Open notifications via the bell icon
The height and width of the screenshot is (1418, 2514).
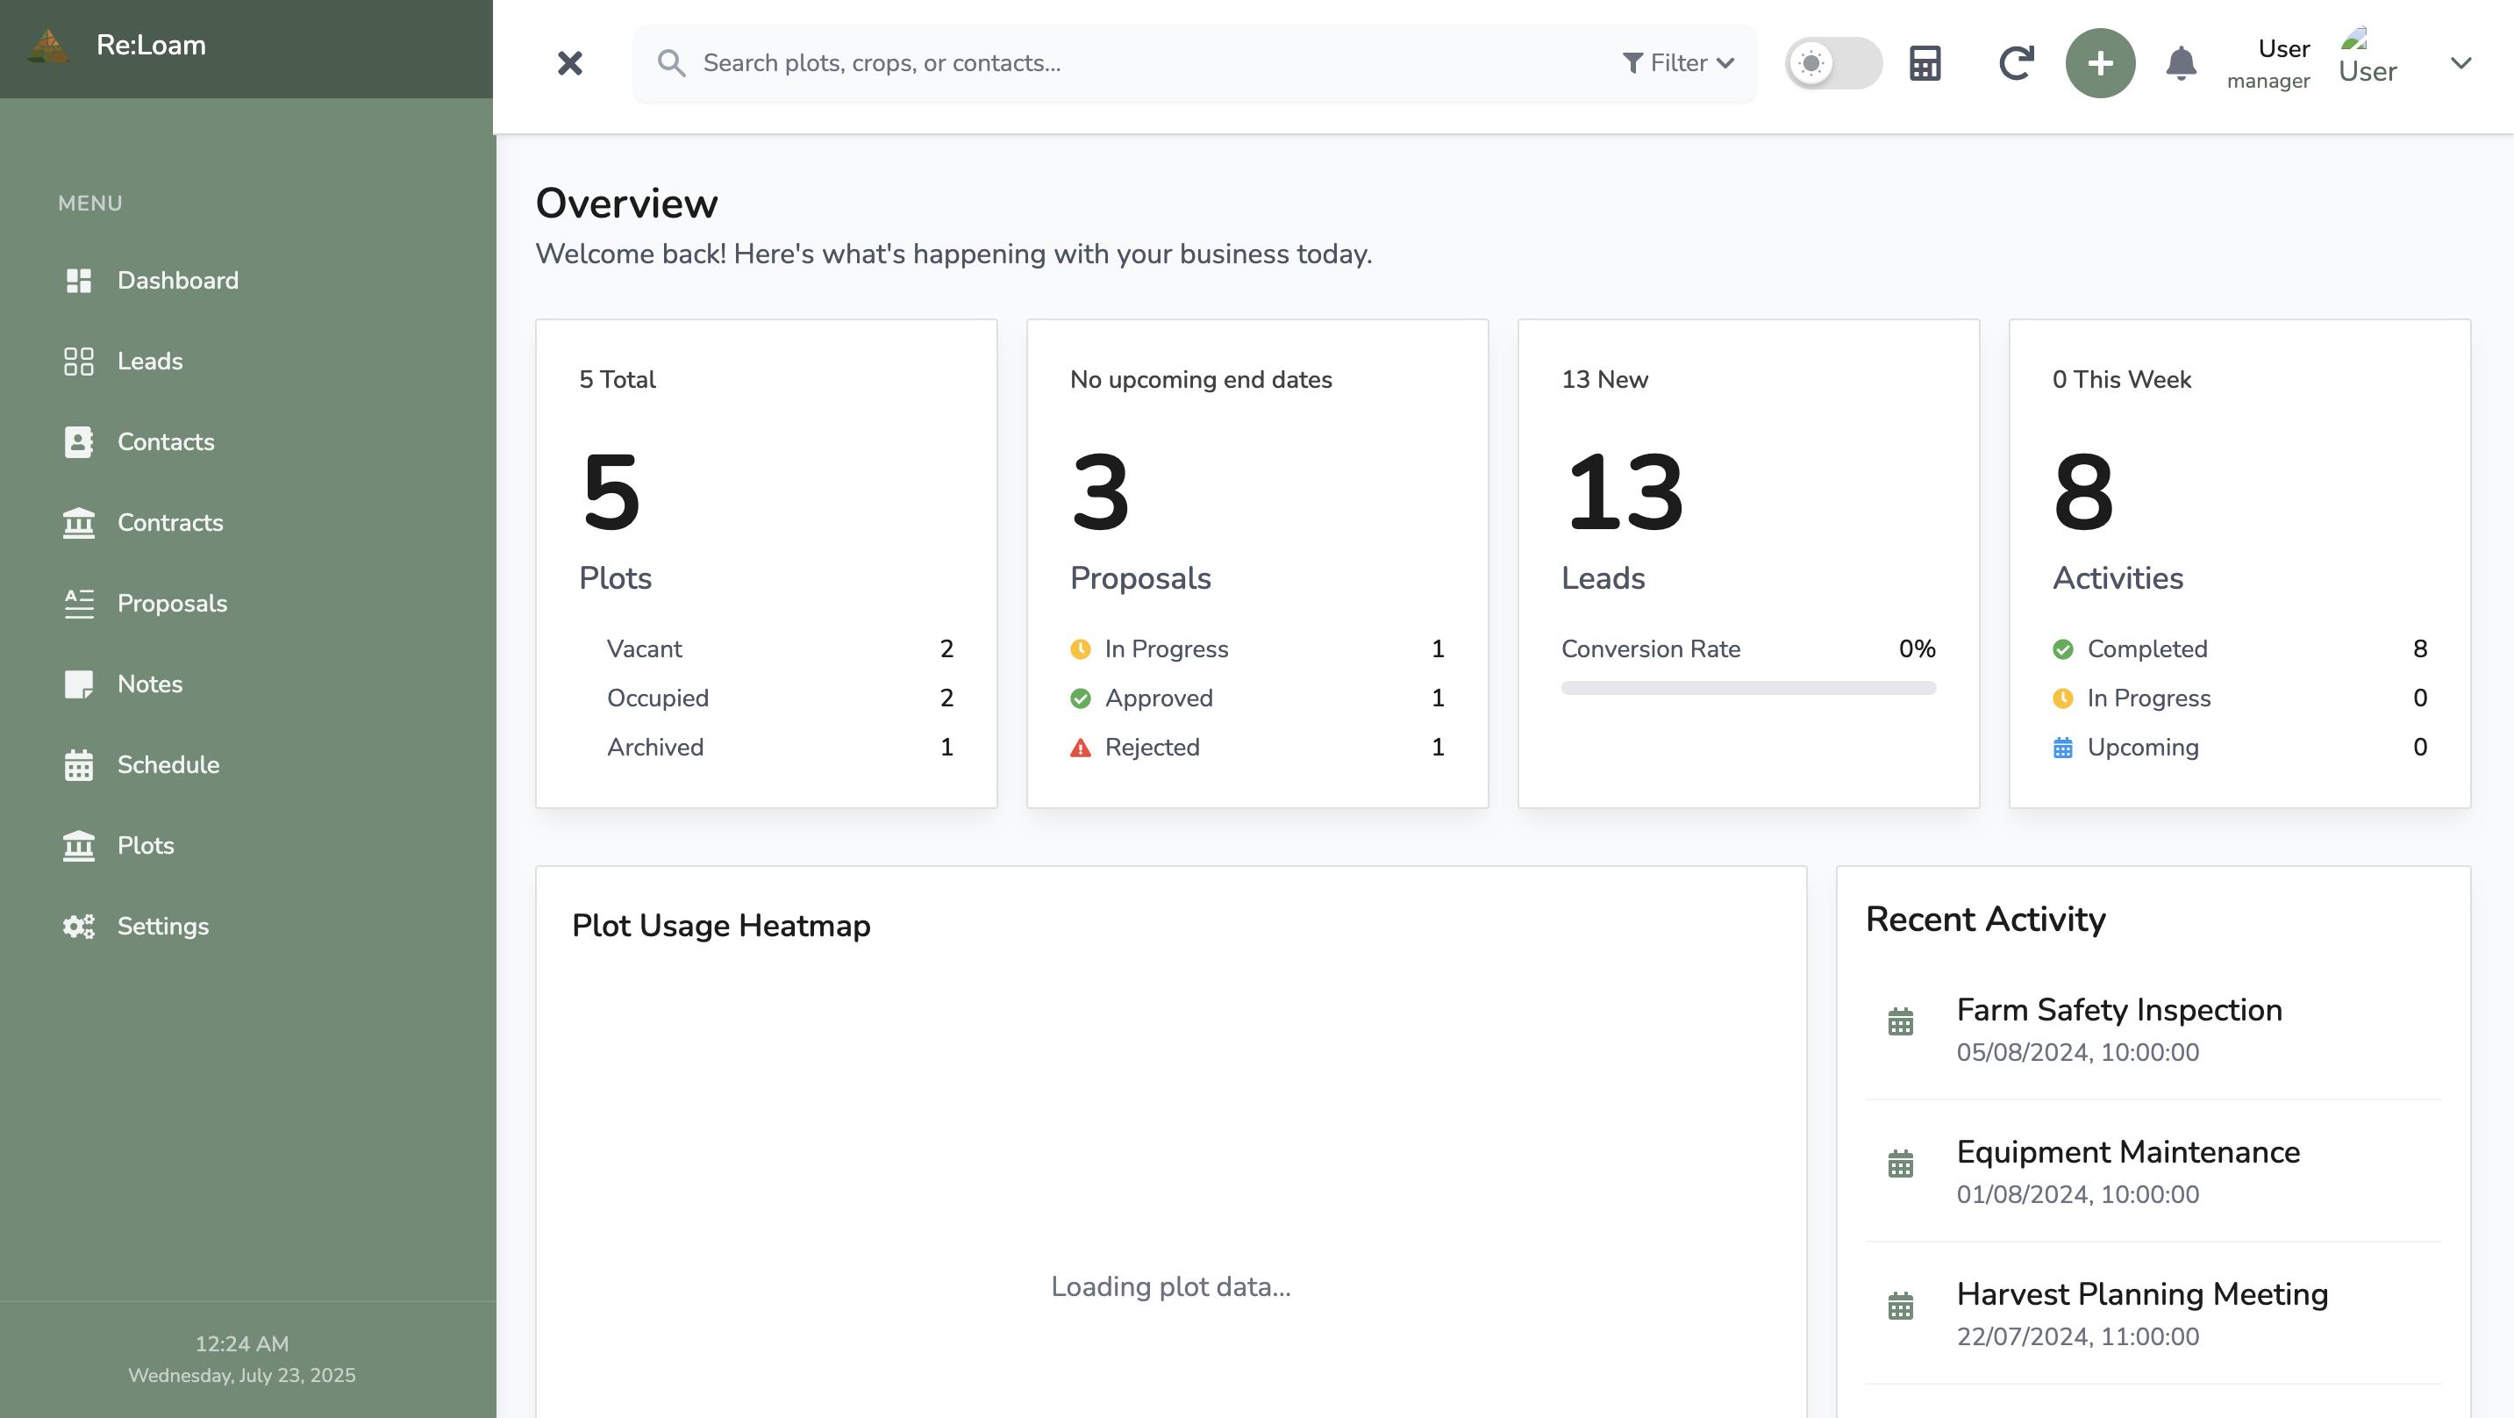tap(2182, 62)
